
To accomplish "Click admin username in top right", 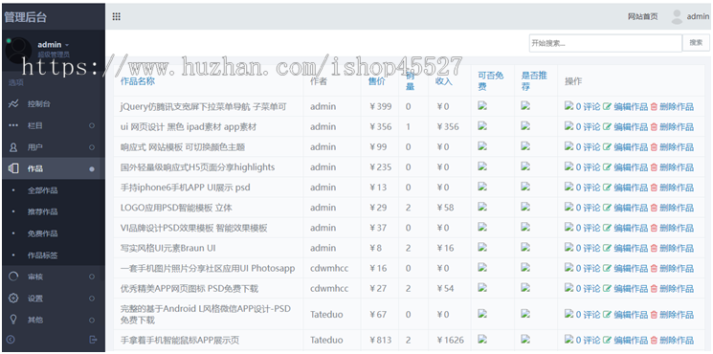I will [698, 16].
